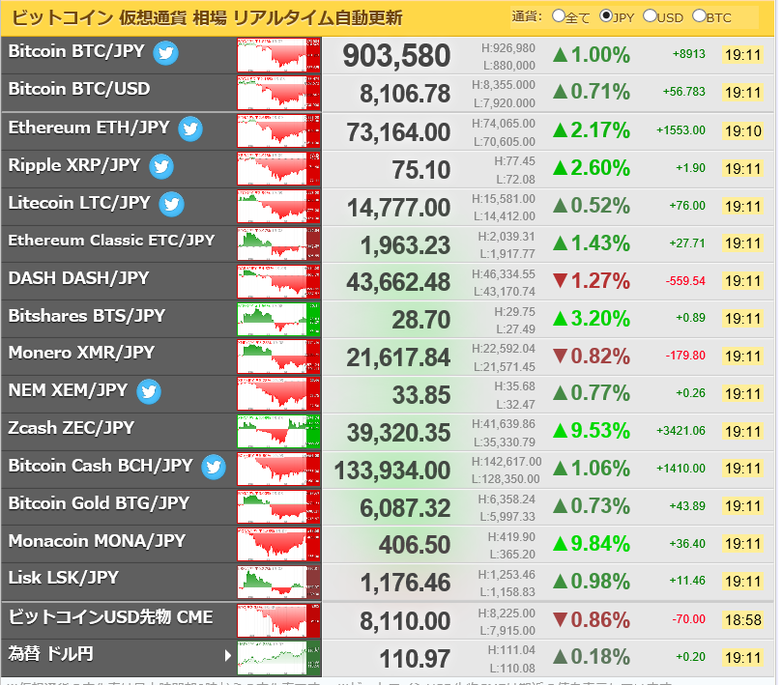Open Twitter icon next to Bitcoin Cash BCH/JPY

(x=214, y=467)
